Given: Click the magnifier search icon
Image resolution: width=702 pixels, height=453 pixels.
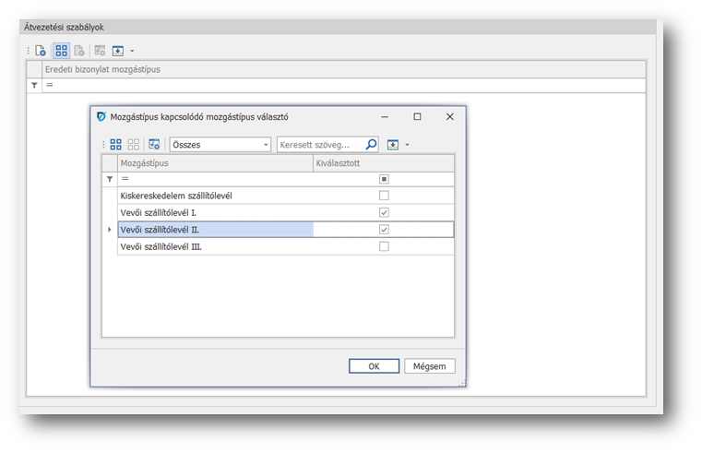Looking at the screenshot, I should pos(371,145).
